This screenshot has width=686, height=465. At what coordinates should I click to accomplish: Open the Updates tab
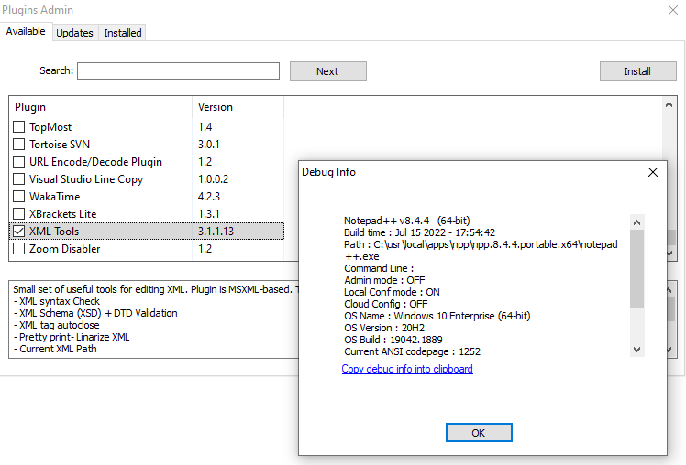pyautogui.click(x=75, y=33)
